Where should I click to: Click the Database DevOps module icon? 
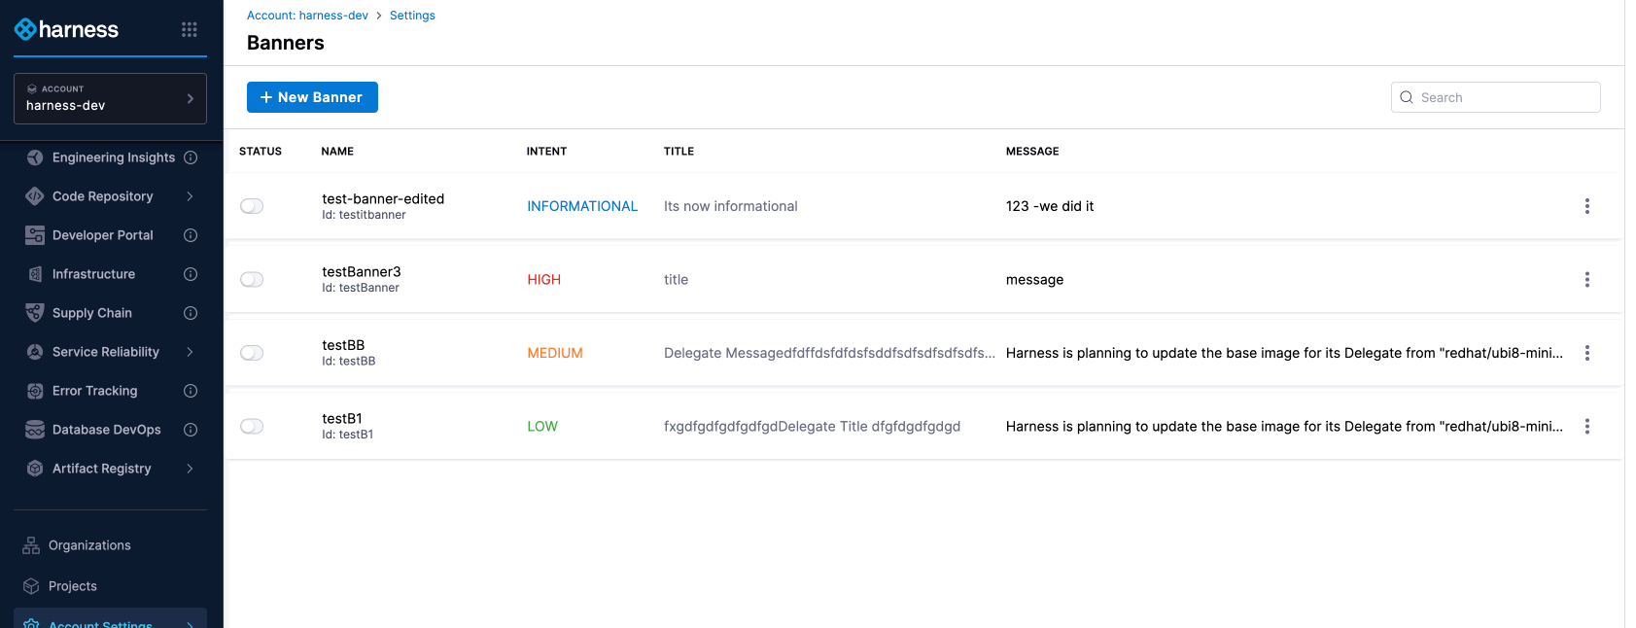pyautogui.click(x=35, y=430)
